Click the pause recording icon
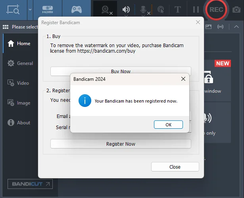The width and height of the screenshot is (244, 198). coord(196,10)
